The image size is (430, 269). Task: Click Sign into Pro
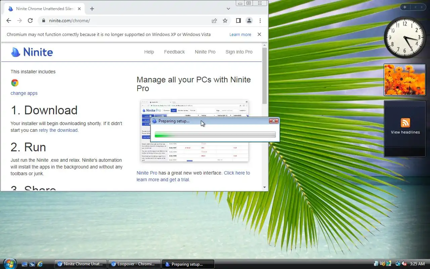click(x=239, y=52)
